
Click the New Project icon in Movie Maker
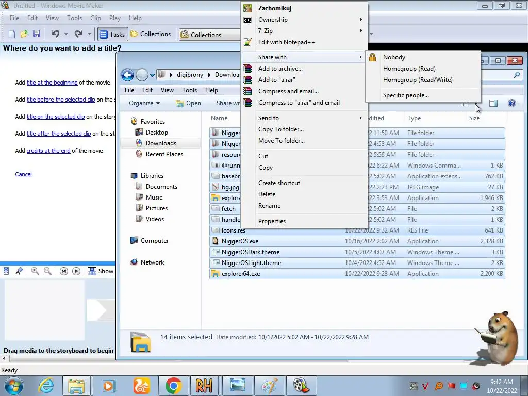point(12,34)
